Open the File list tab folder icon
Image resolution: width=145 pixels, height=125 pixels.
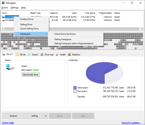click(x=17, y=54)
